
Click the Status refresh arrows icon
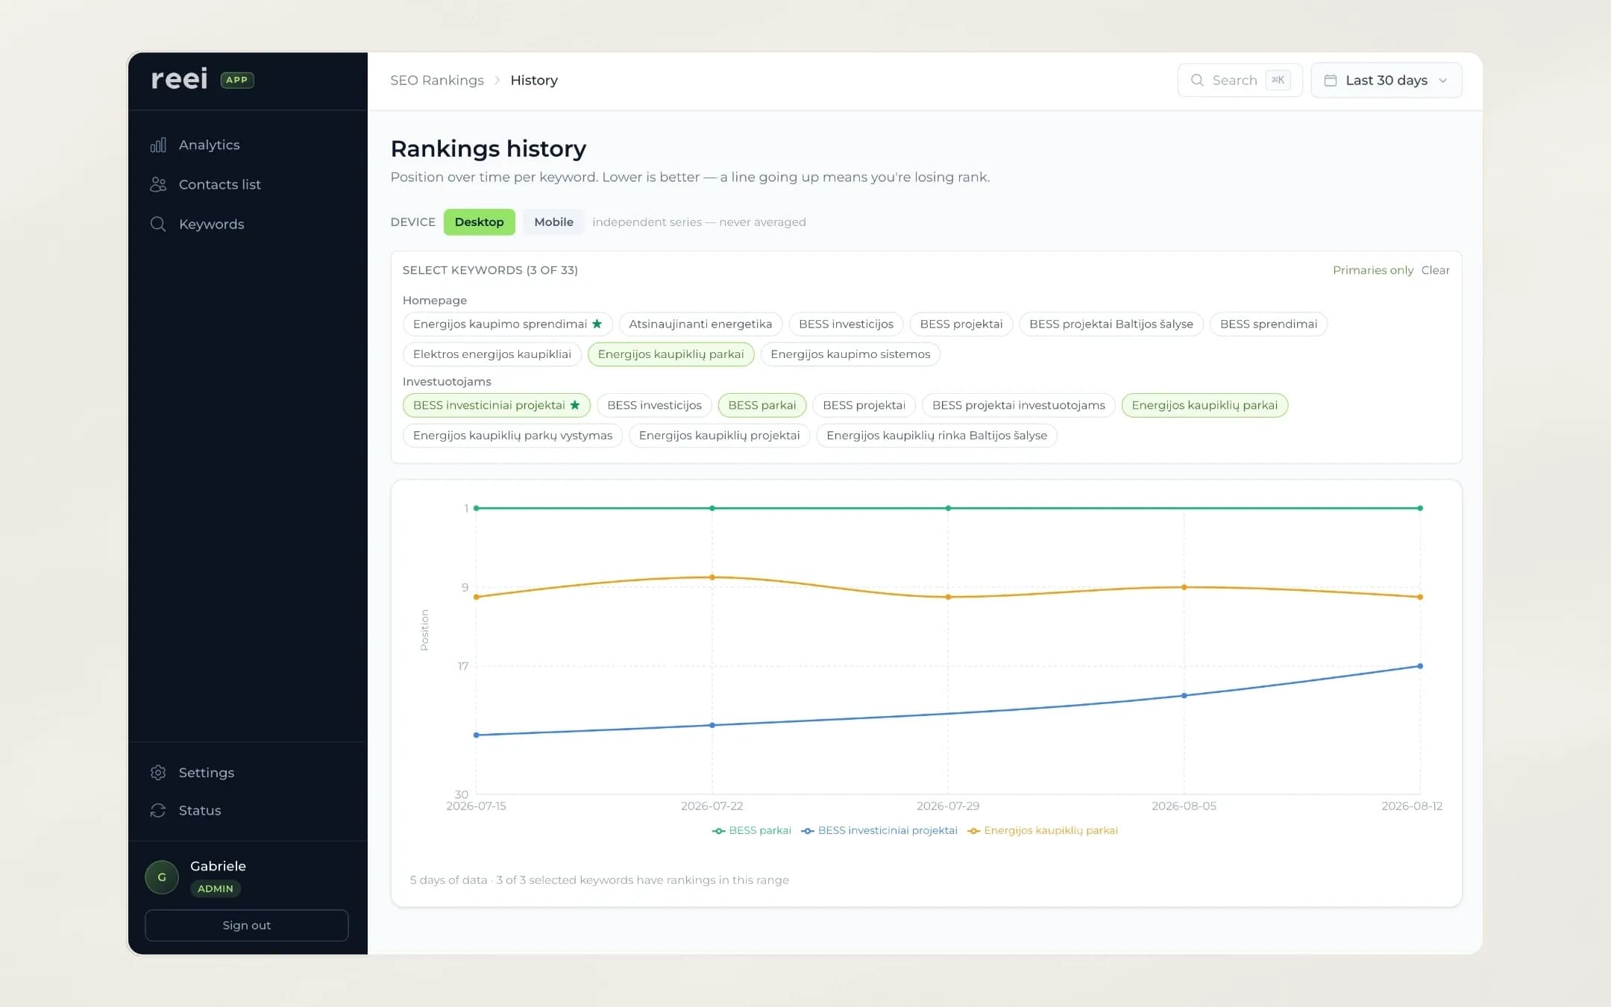click(x=158, y=810)
